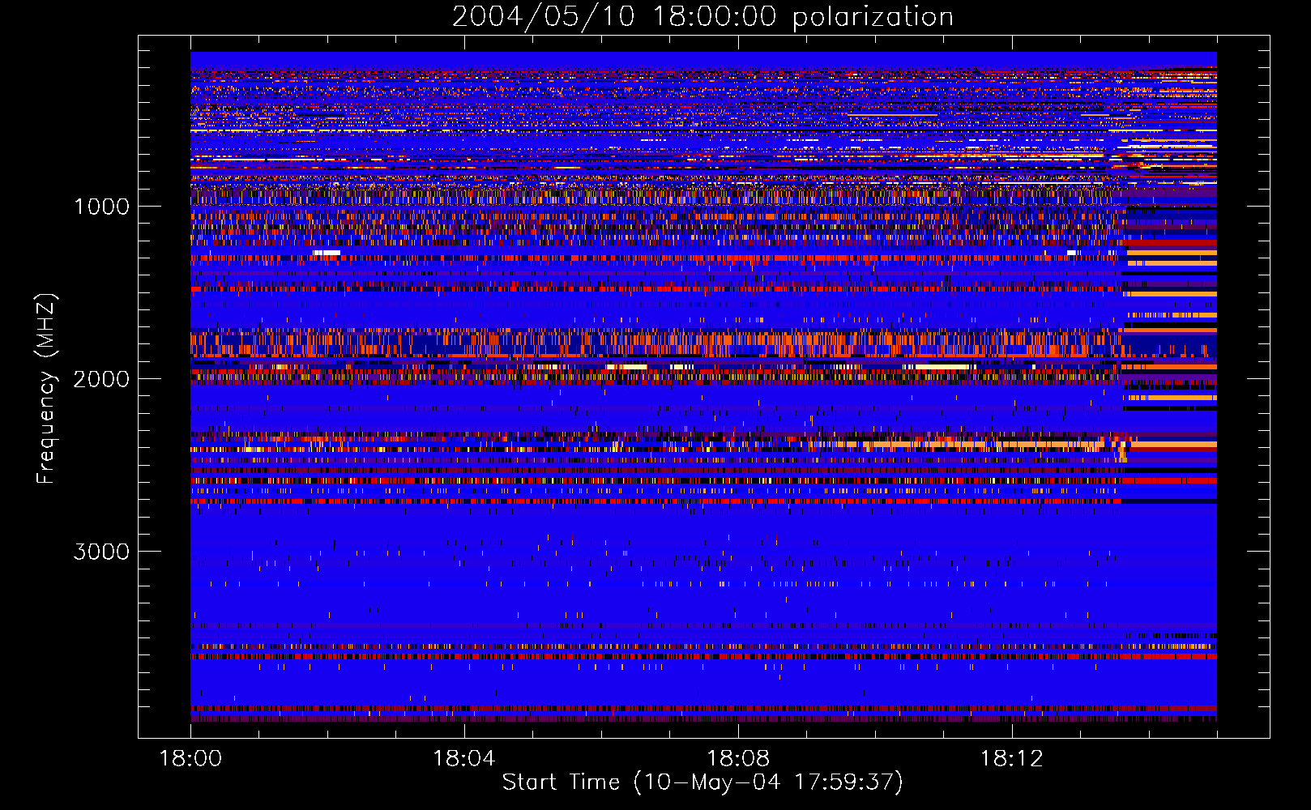This screenshot has width=1311, height=810.
Task: Click the 18:00 time tick label
Action: click(190, 759)
